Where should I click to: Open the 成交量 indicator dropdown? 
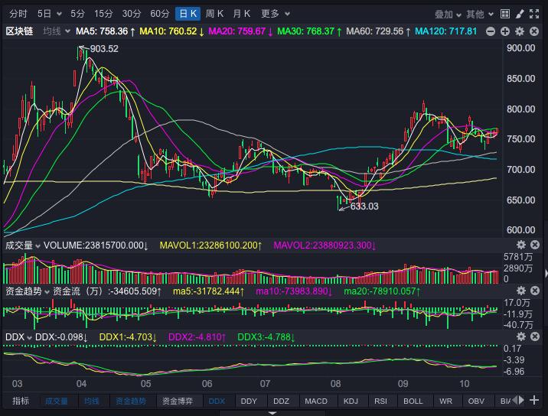(x=23, y=245)
